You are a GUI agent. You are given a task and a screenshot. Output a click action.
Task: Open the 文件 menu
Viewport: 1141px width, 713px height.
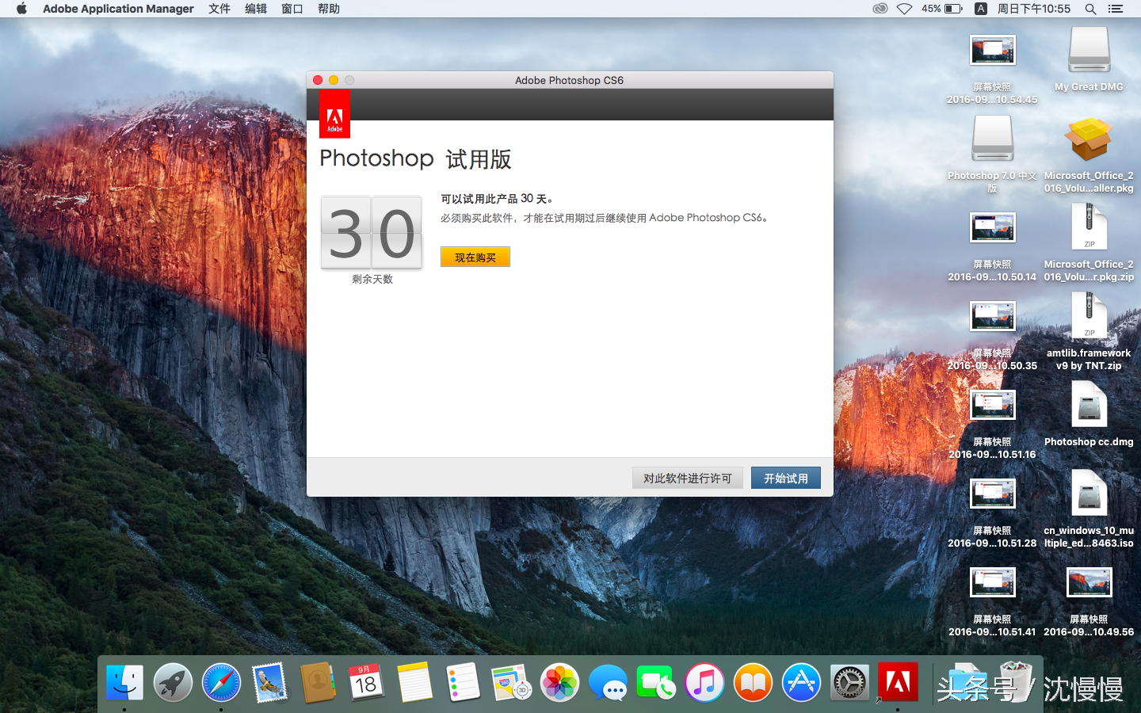click(x=219, y=9)
